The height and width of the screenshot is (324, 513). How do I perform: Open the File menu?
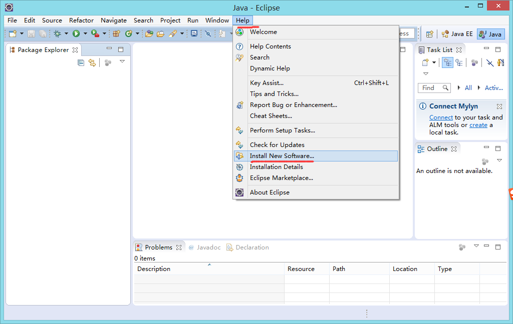[12, 20]
